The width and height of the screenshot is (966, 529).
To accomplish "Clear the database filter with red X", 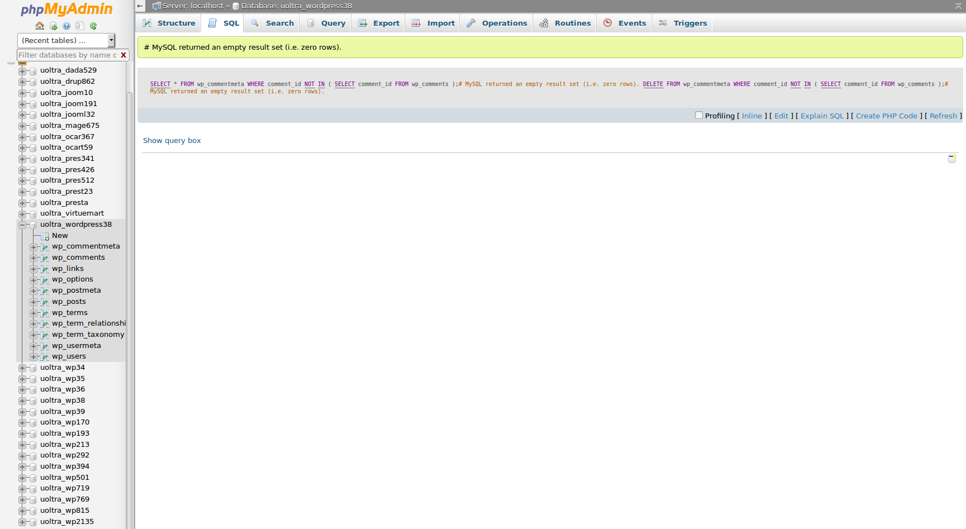I will (123, 55).
